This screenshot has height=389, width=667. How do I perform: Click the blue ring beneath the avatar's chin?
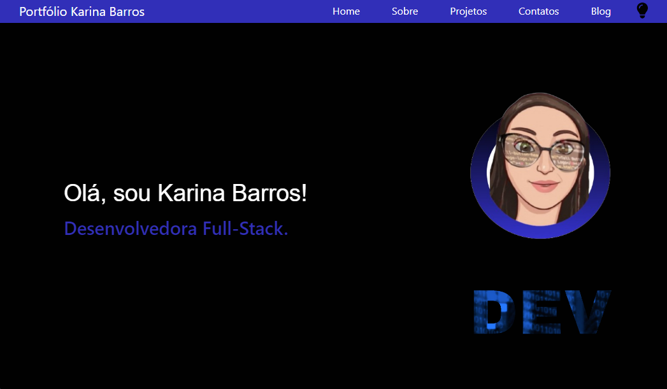[x=540, y=231]
